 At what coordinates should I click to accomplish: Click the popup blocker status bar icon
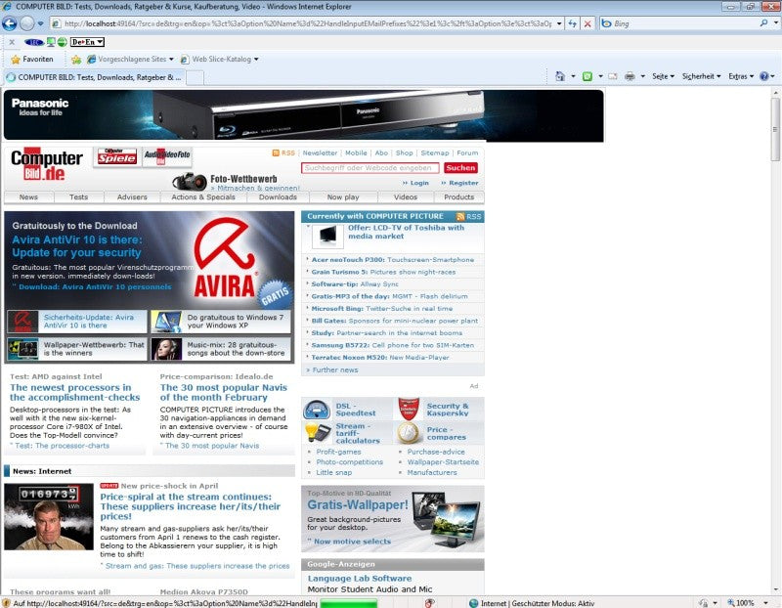click(429, 603)
